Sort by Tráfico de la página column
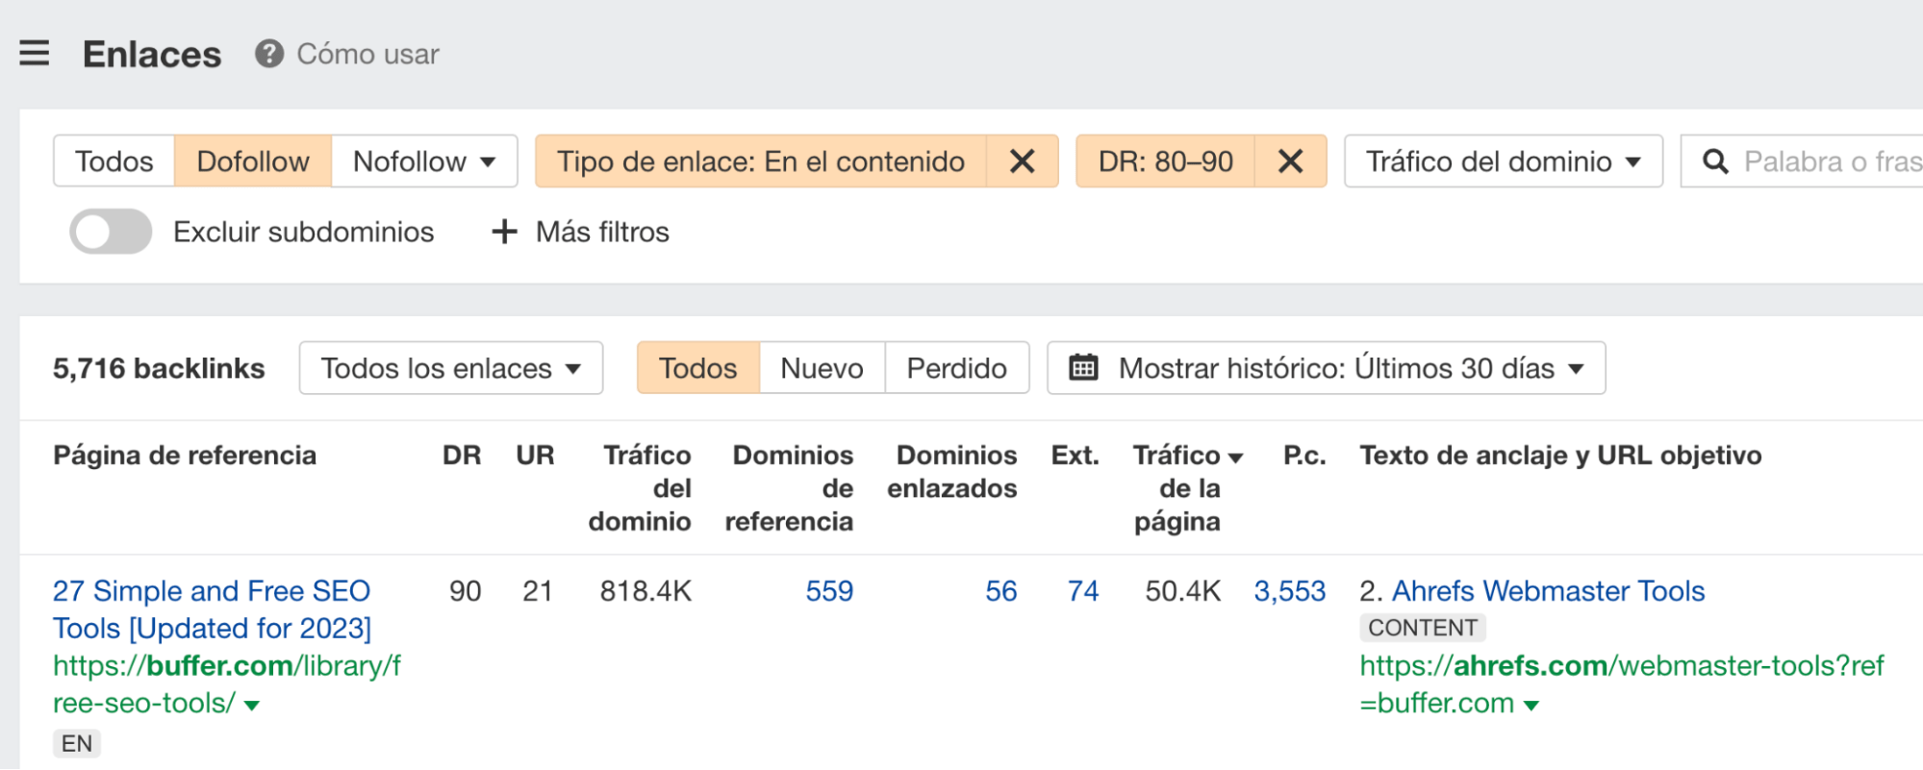This screenshot has width=1923, height=770. (x=1187, y=488)
